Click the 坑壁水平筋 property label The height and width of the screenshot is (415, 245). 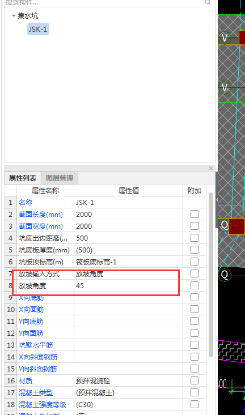click(36, 345)
